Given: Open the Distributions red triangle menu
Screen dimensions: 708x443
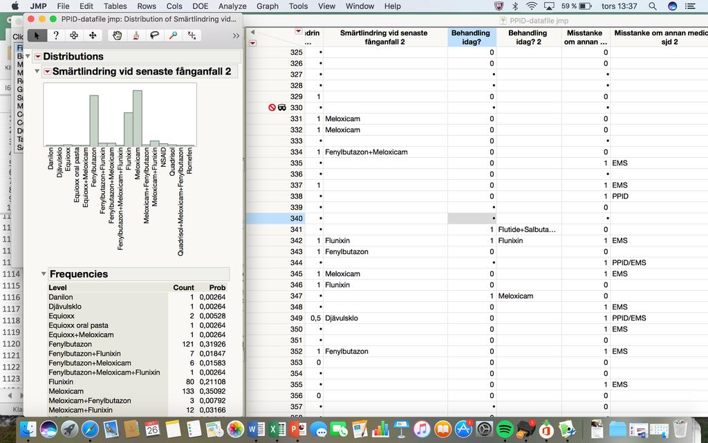Looking at the screenshot, I should [x=38, y=57].
